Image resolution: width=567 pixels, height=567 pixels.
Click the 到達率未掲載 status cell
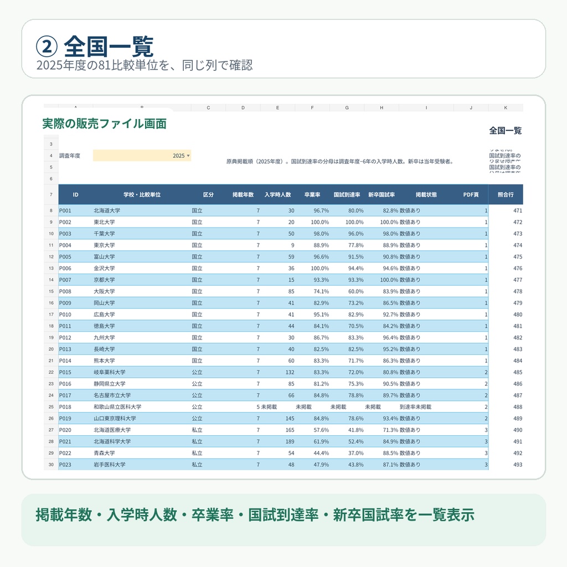point(426,407)
